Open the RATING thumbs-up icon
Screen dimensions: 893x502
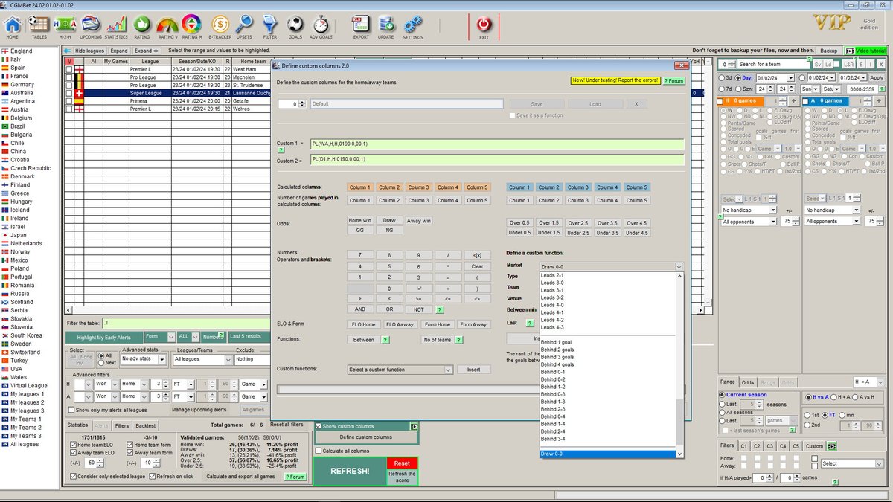(x=141, y=27)
